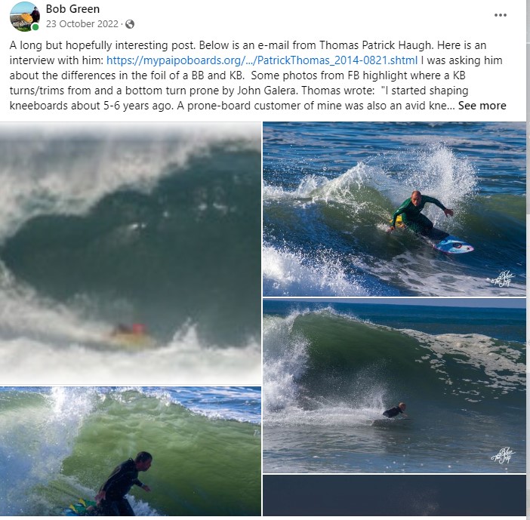Click the photographer watermark on the kneeboard turn photo
Image resolution: width=530 pixels, height=520 pixels.
[x=503, y=279]
